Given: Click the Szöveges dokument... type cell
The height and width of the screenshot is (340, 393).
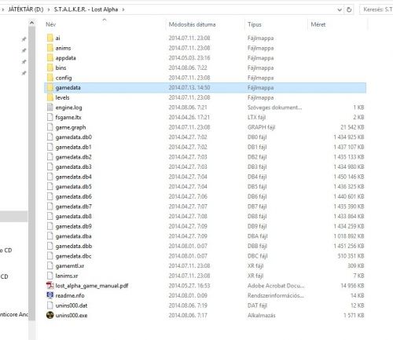Looking at the screenshot, I should tap(274, 108).
